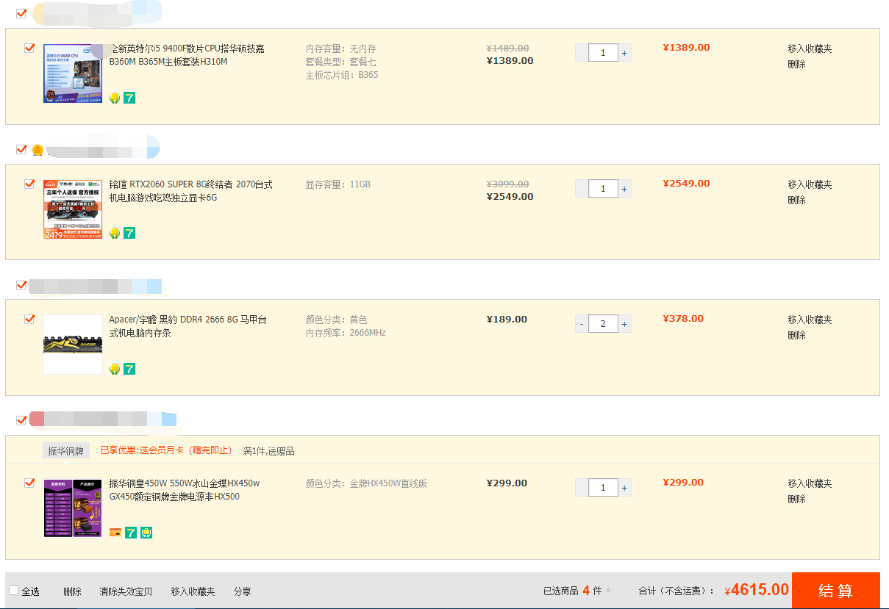
Task: Uncheck shop checkbox above the 振华铜牌 promotion
Action: coord(21,420)
